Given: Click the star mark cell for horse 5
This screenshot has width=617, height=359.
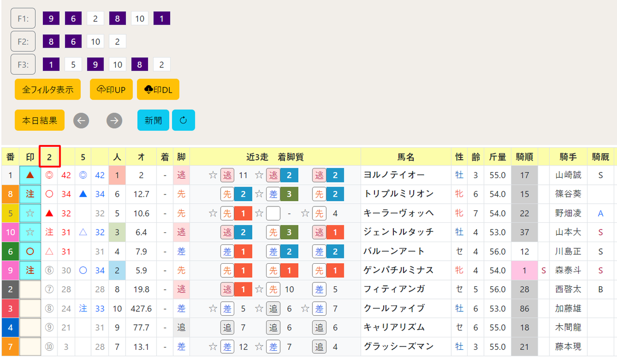Looking at the screenshot, I should point(30,213).
